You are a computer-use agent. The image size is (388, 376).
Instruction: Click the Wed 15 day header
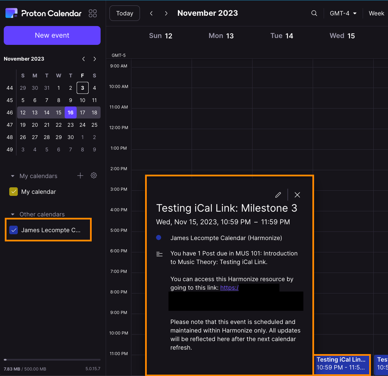pos(342,36)
